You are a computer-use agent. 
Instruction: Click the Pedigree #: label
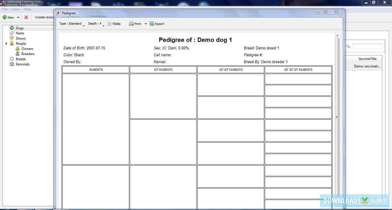(x=253, y=55)
